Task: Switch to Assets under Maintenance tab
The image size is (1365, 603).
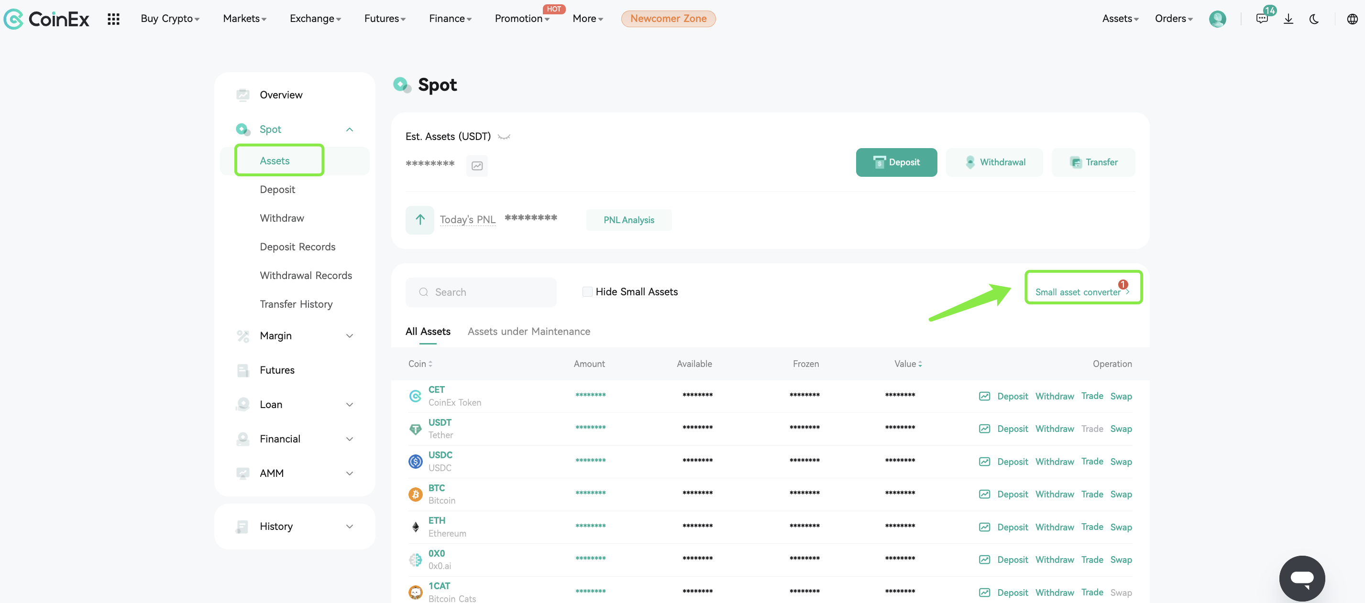Action: click(x=528, y=332)
